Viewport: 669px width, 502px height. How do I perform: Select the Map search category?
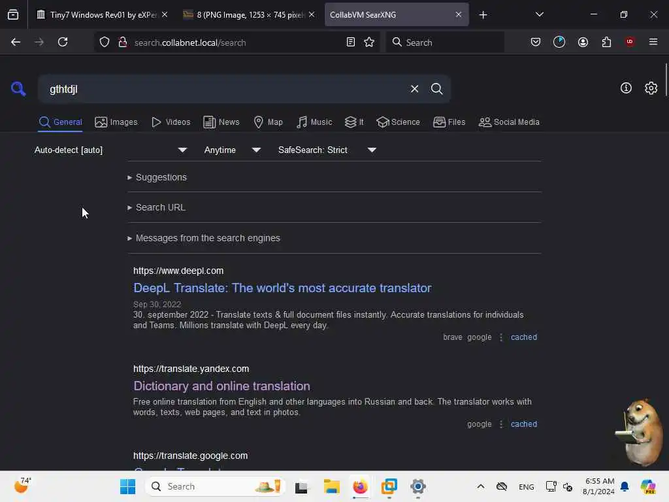(x=268, y=122)
